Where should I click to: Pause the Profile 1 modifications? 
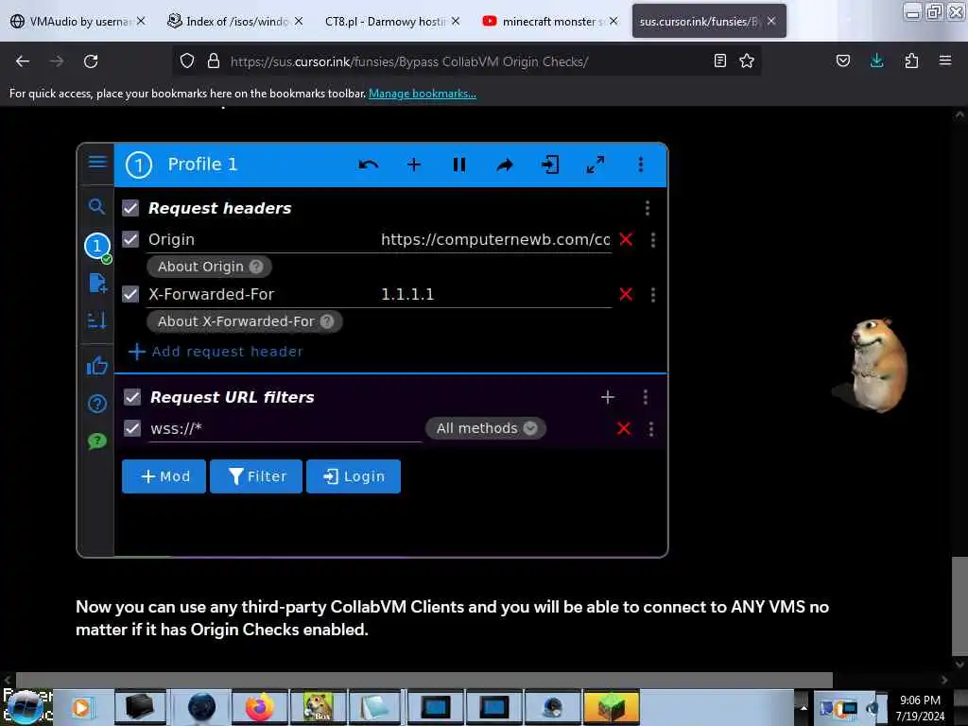(x=458, y=164)
